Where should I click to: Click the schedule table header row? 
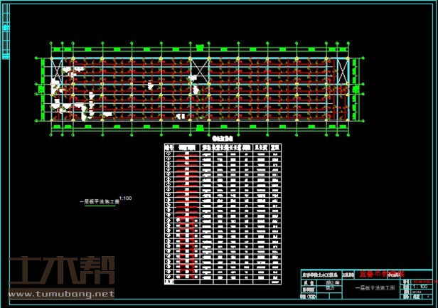[224, 144]
